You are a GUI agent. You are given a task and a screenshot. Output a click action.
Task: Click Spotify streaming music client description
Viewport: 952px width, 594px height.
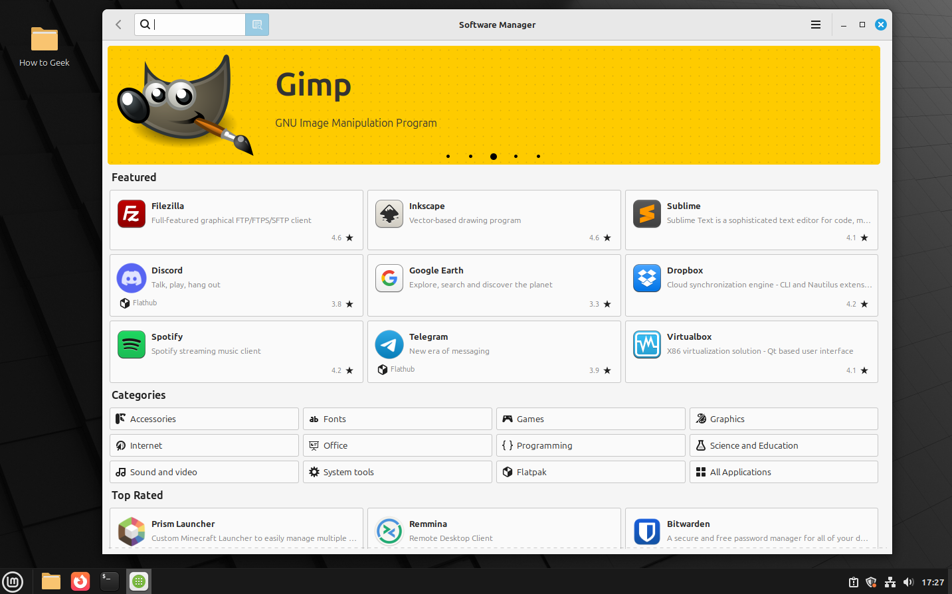tap(206, 351)
